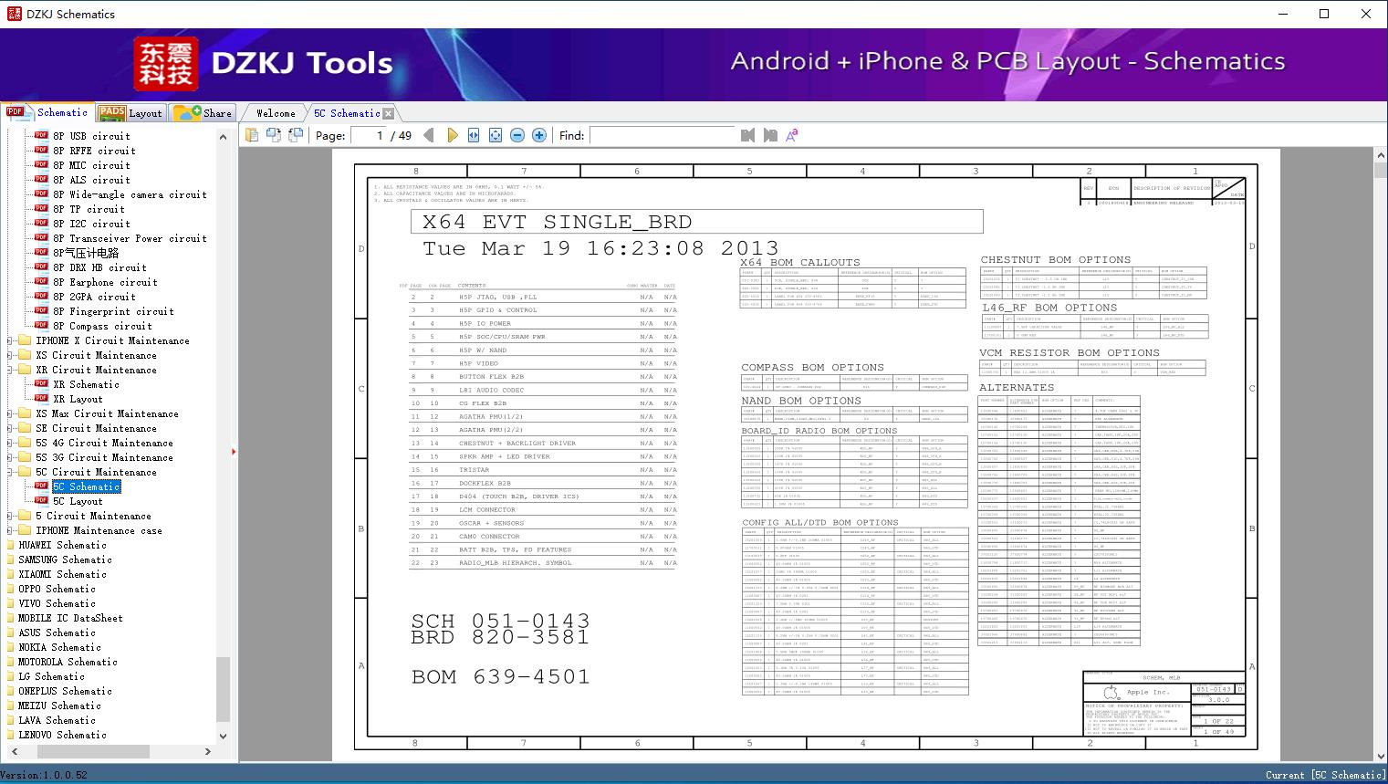
Task: Open 8P DRX HB circuit
Action: pos(99,267)
